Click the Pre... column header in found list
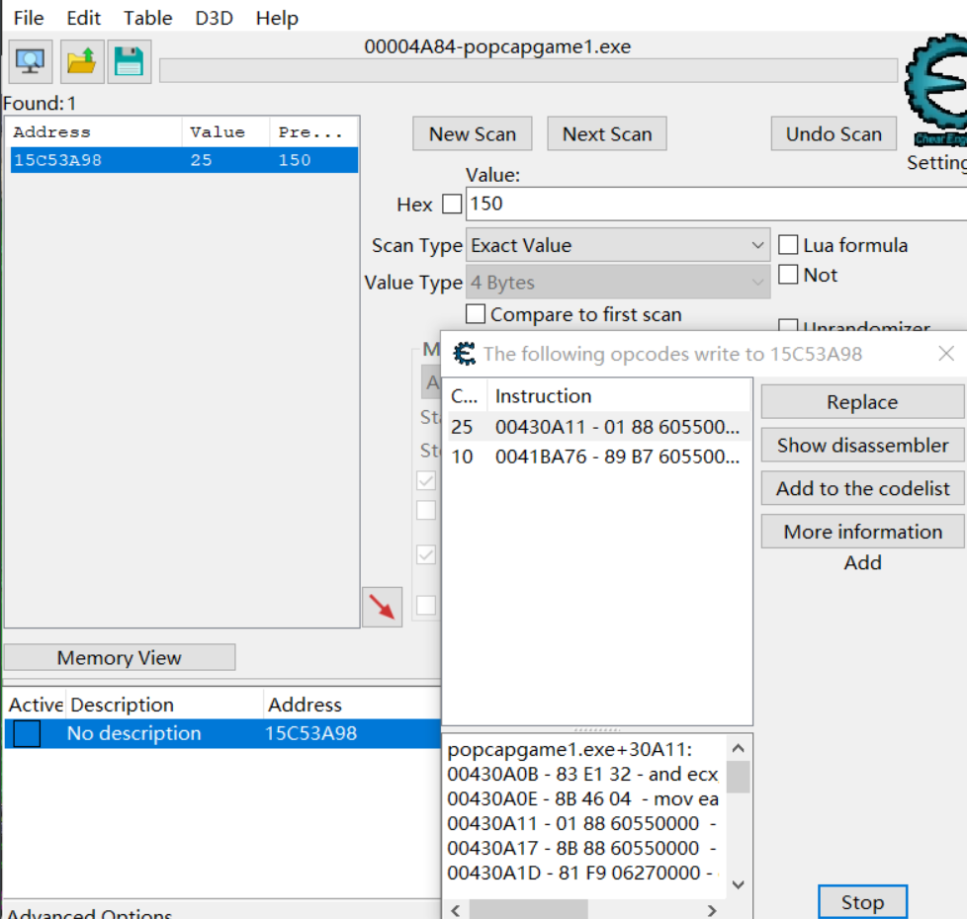The width and height of the screenshot is (967, 919). [x=313, y=131]
